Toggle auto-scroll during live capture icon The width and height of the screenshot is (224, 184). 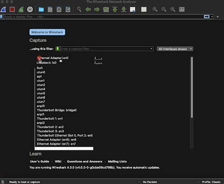[x=132, y=9]
